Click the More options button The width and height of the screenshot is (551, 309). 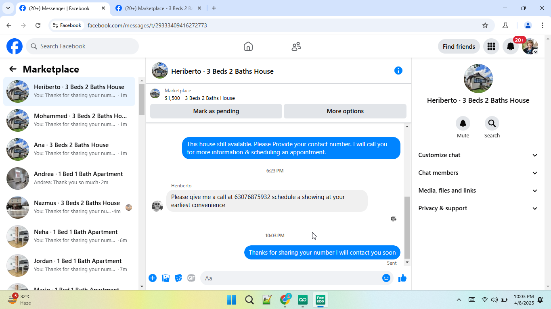(x=345, y=111)
